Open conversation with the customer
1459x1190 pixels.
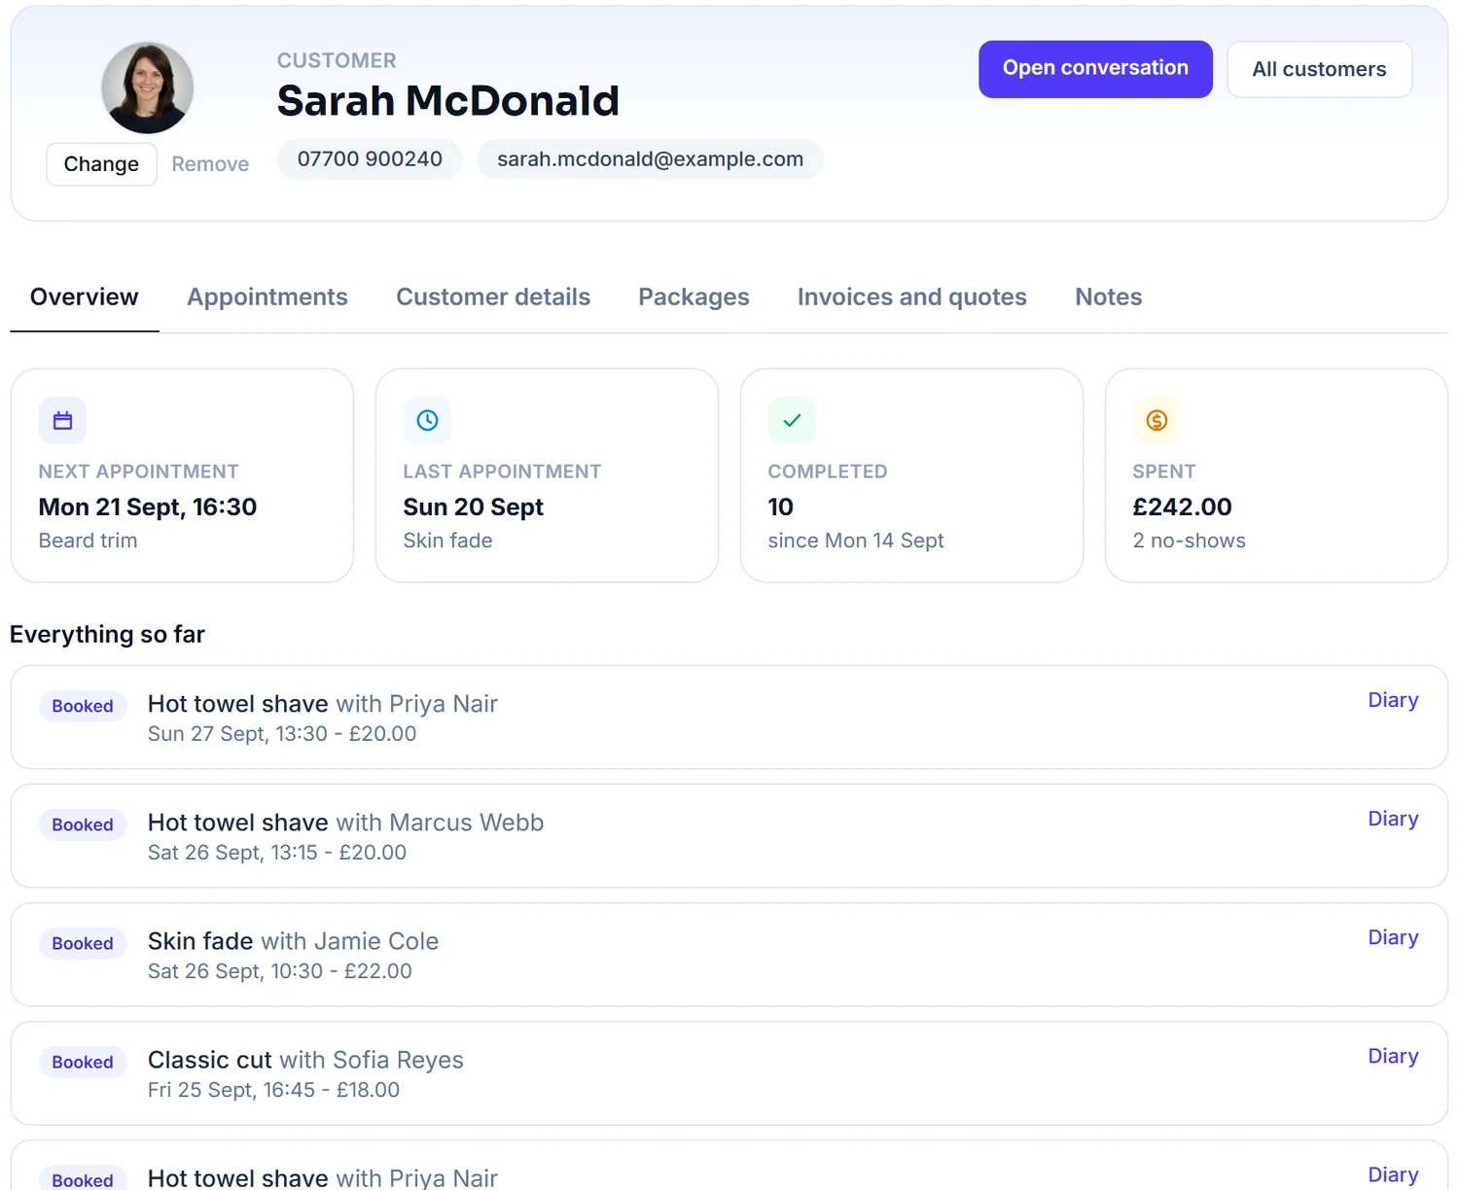[x=1095, y=69]
